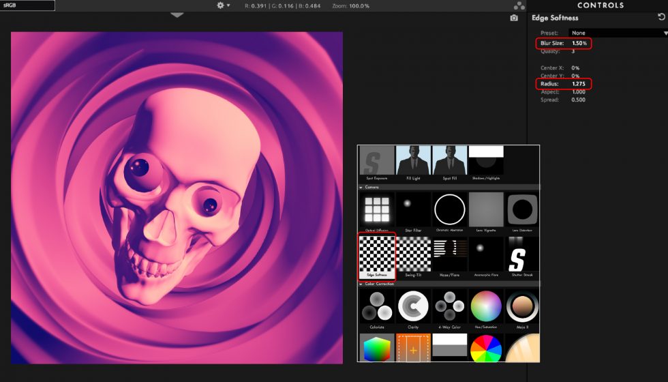Select the Fill Light effect thumbnail
The width and height of the screenshot is (668, 382).
[413, 162]
